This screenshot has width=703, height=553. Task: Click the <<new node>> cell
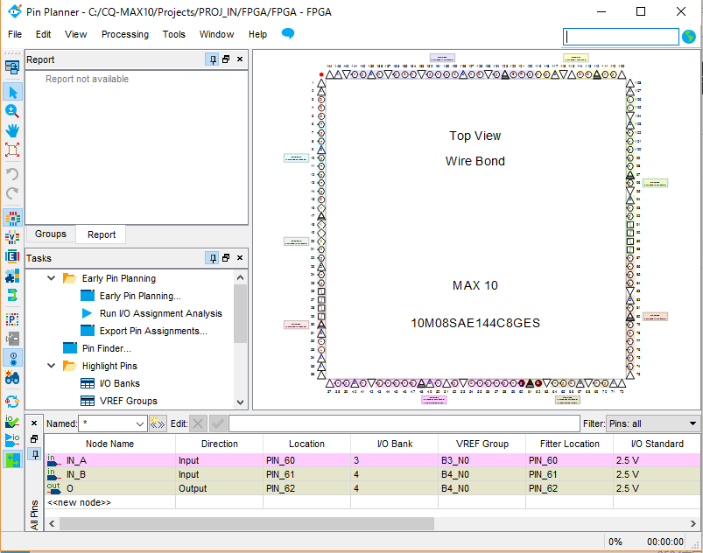coord(109,502)
